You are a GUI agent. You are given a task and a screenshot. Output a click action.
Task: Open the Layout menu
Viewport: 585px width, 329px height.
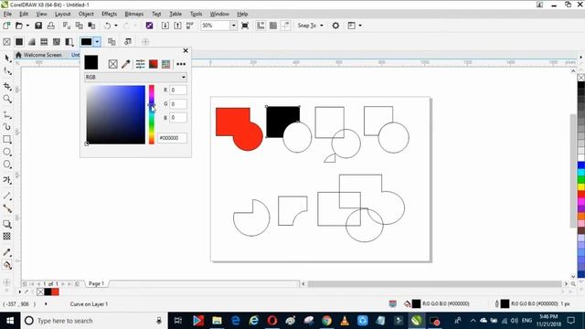point(62,14)
